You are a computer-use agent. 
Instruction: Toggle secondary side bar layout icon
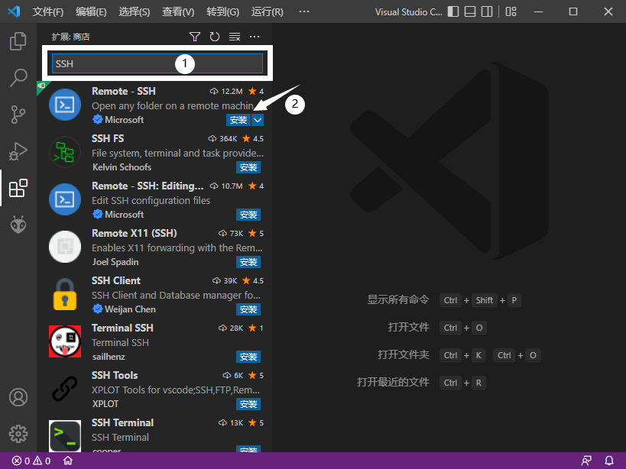487,11
